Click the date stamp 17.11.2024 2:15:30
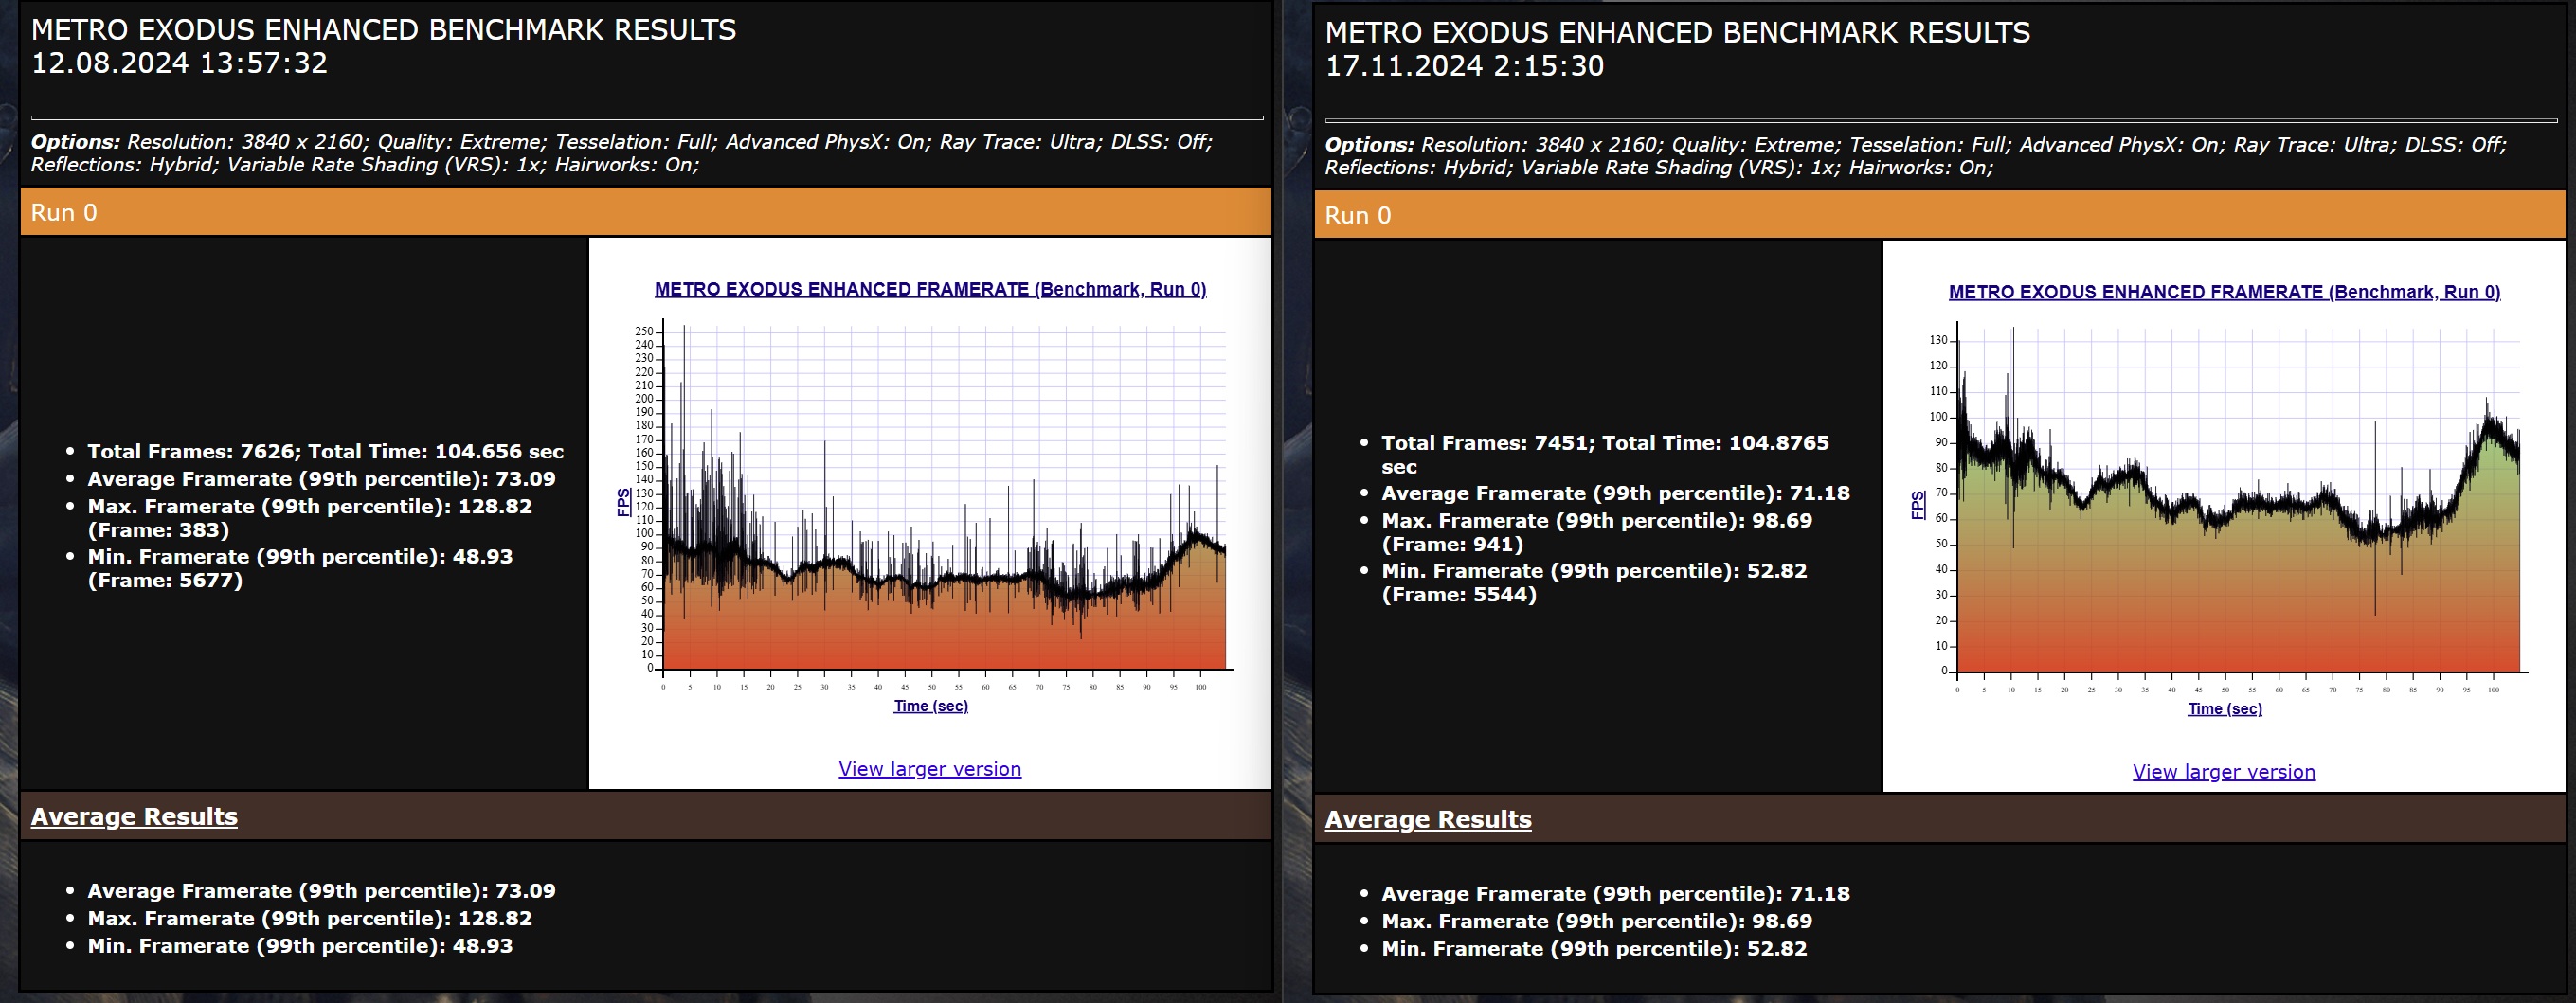Image resolution: width=2576 pixels, height=1003 pixels. point(1464,66)
